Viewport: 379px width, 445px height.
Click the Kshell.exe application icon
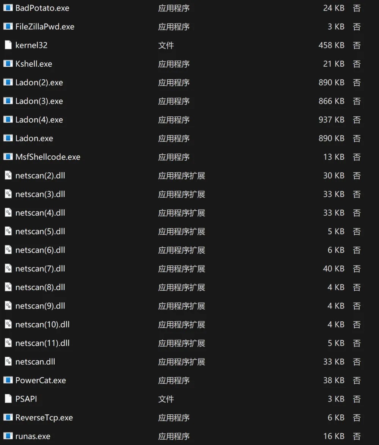(x=8, y=64)
